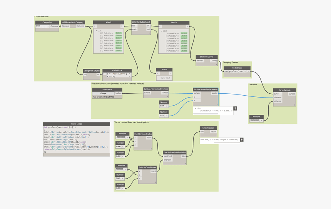Open element ID 263635 in first Watch
This screenshot has width=331, height=209.
click(119, 33)
